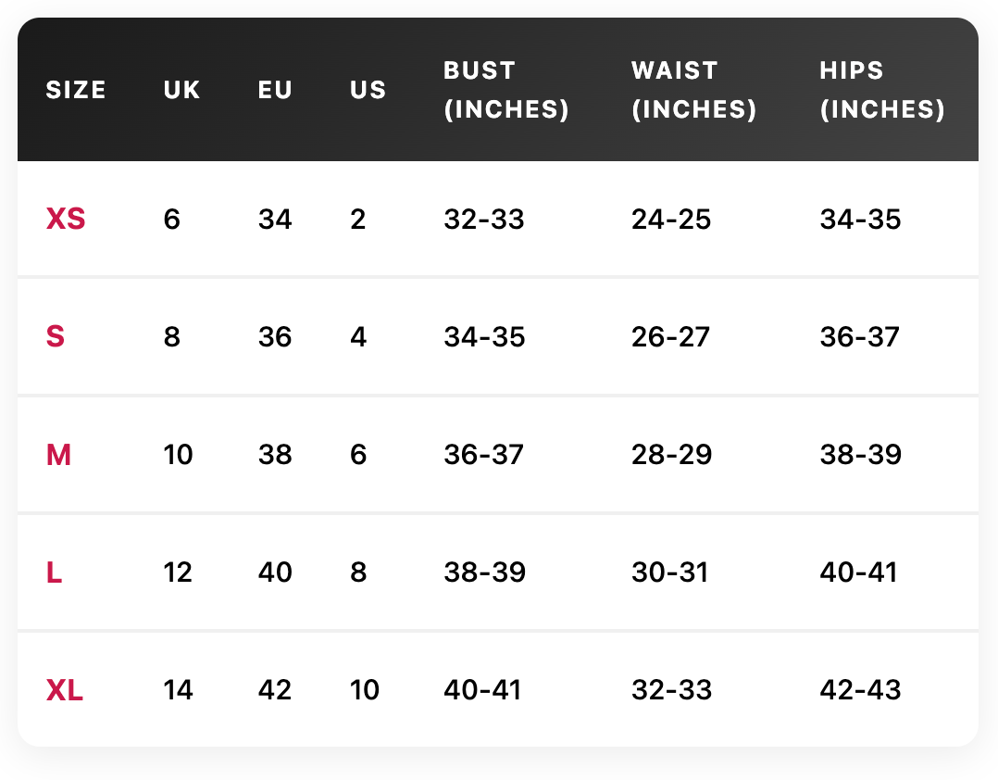The height and width of the screenshot is (780, 998).
Task: Click the US column header
Action: pyautogui.click(x=368, y=90)
